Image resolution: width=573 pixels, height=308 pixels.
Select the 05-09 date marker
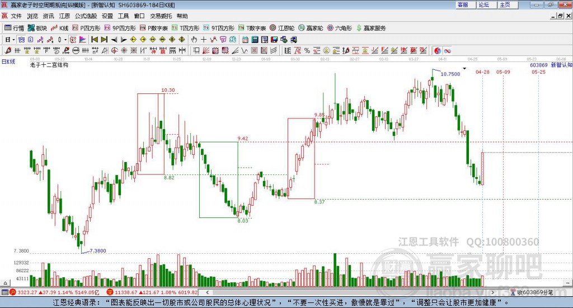[x=503, y=72]
